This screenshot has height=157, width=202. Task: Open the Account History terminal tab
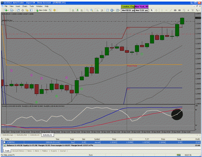[x=18, y=151]
